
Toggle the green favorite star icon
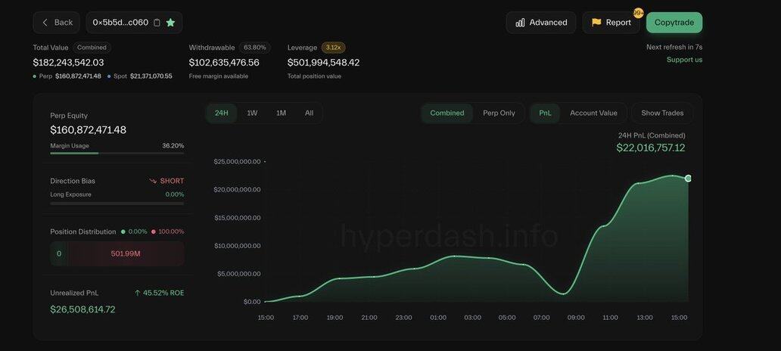click(170, 23)
